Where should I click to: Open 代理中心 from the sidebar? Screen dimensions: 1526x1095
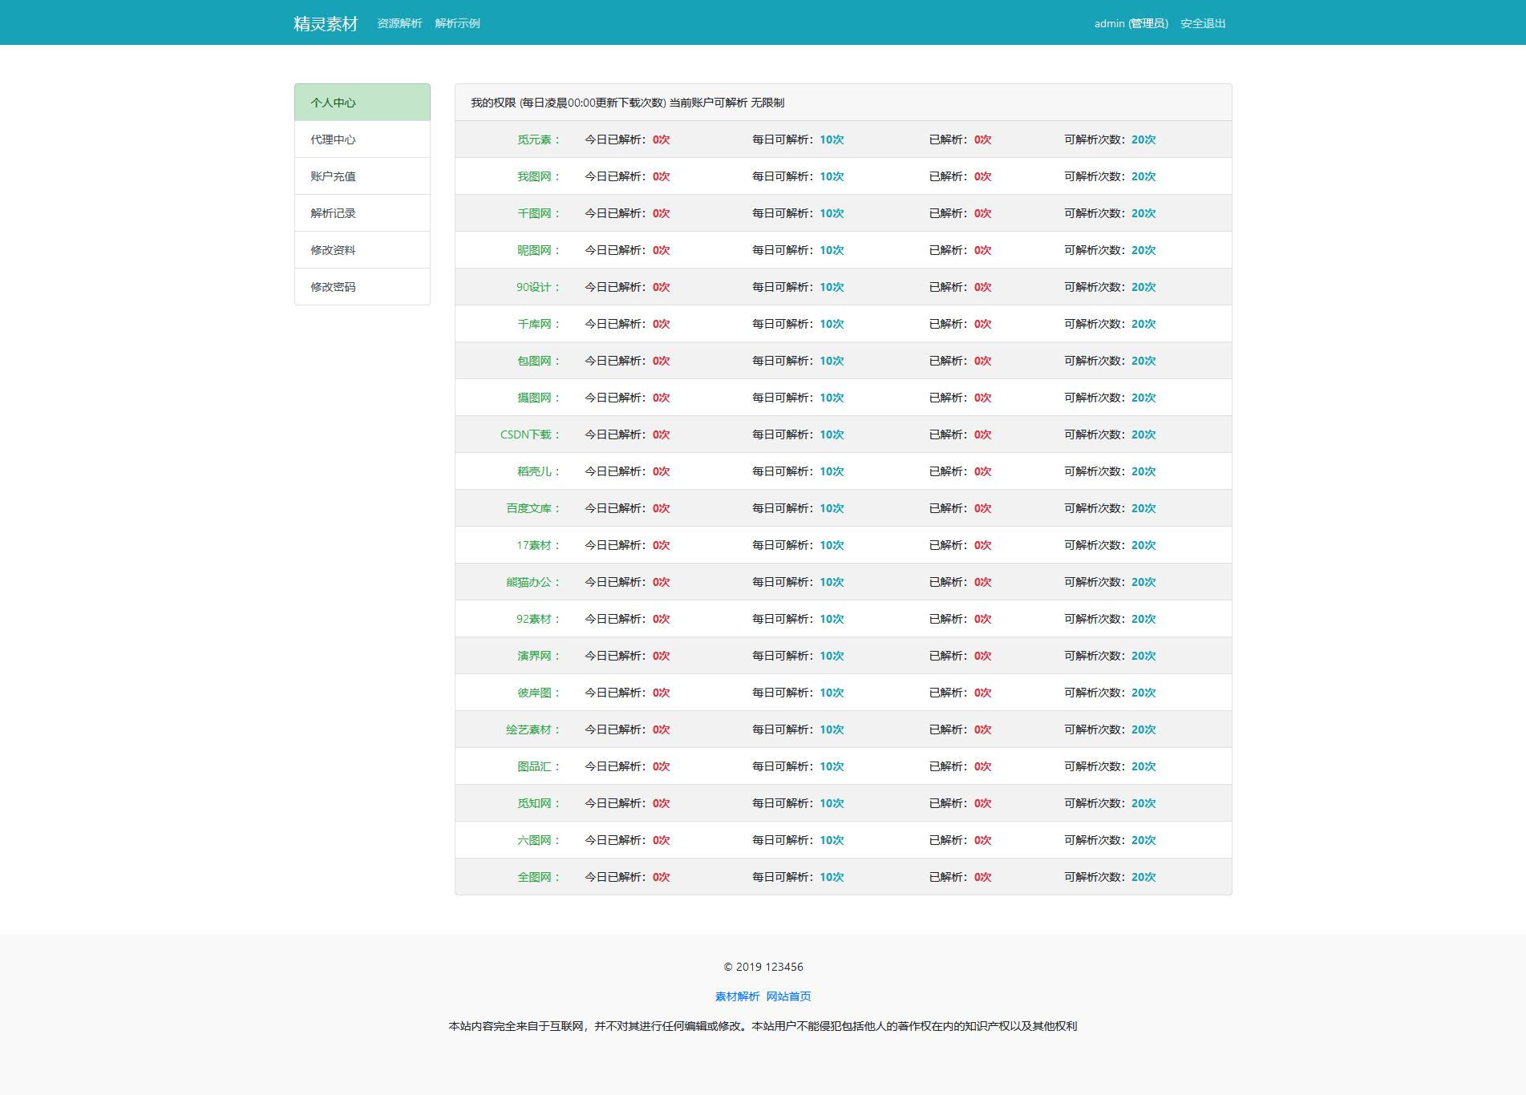pyautogui.click(x=362, y=139)
